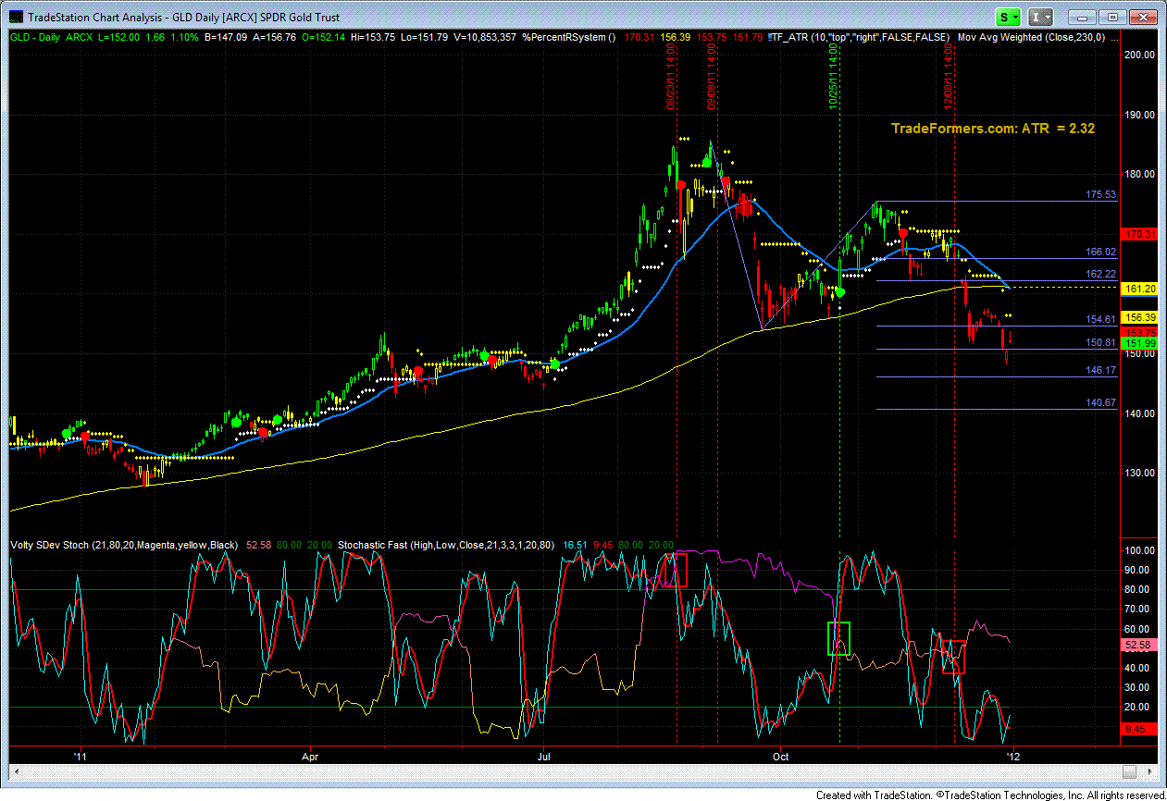
Task: Click the yellow 161.20 price axis marker
Action: pos(1139,289)
